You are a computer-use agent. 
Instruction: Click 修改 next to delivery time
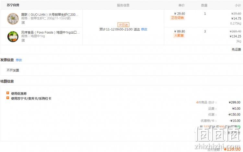[x=144, y=29]
